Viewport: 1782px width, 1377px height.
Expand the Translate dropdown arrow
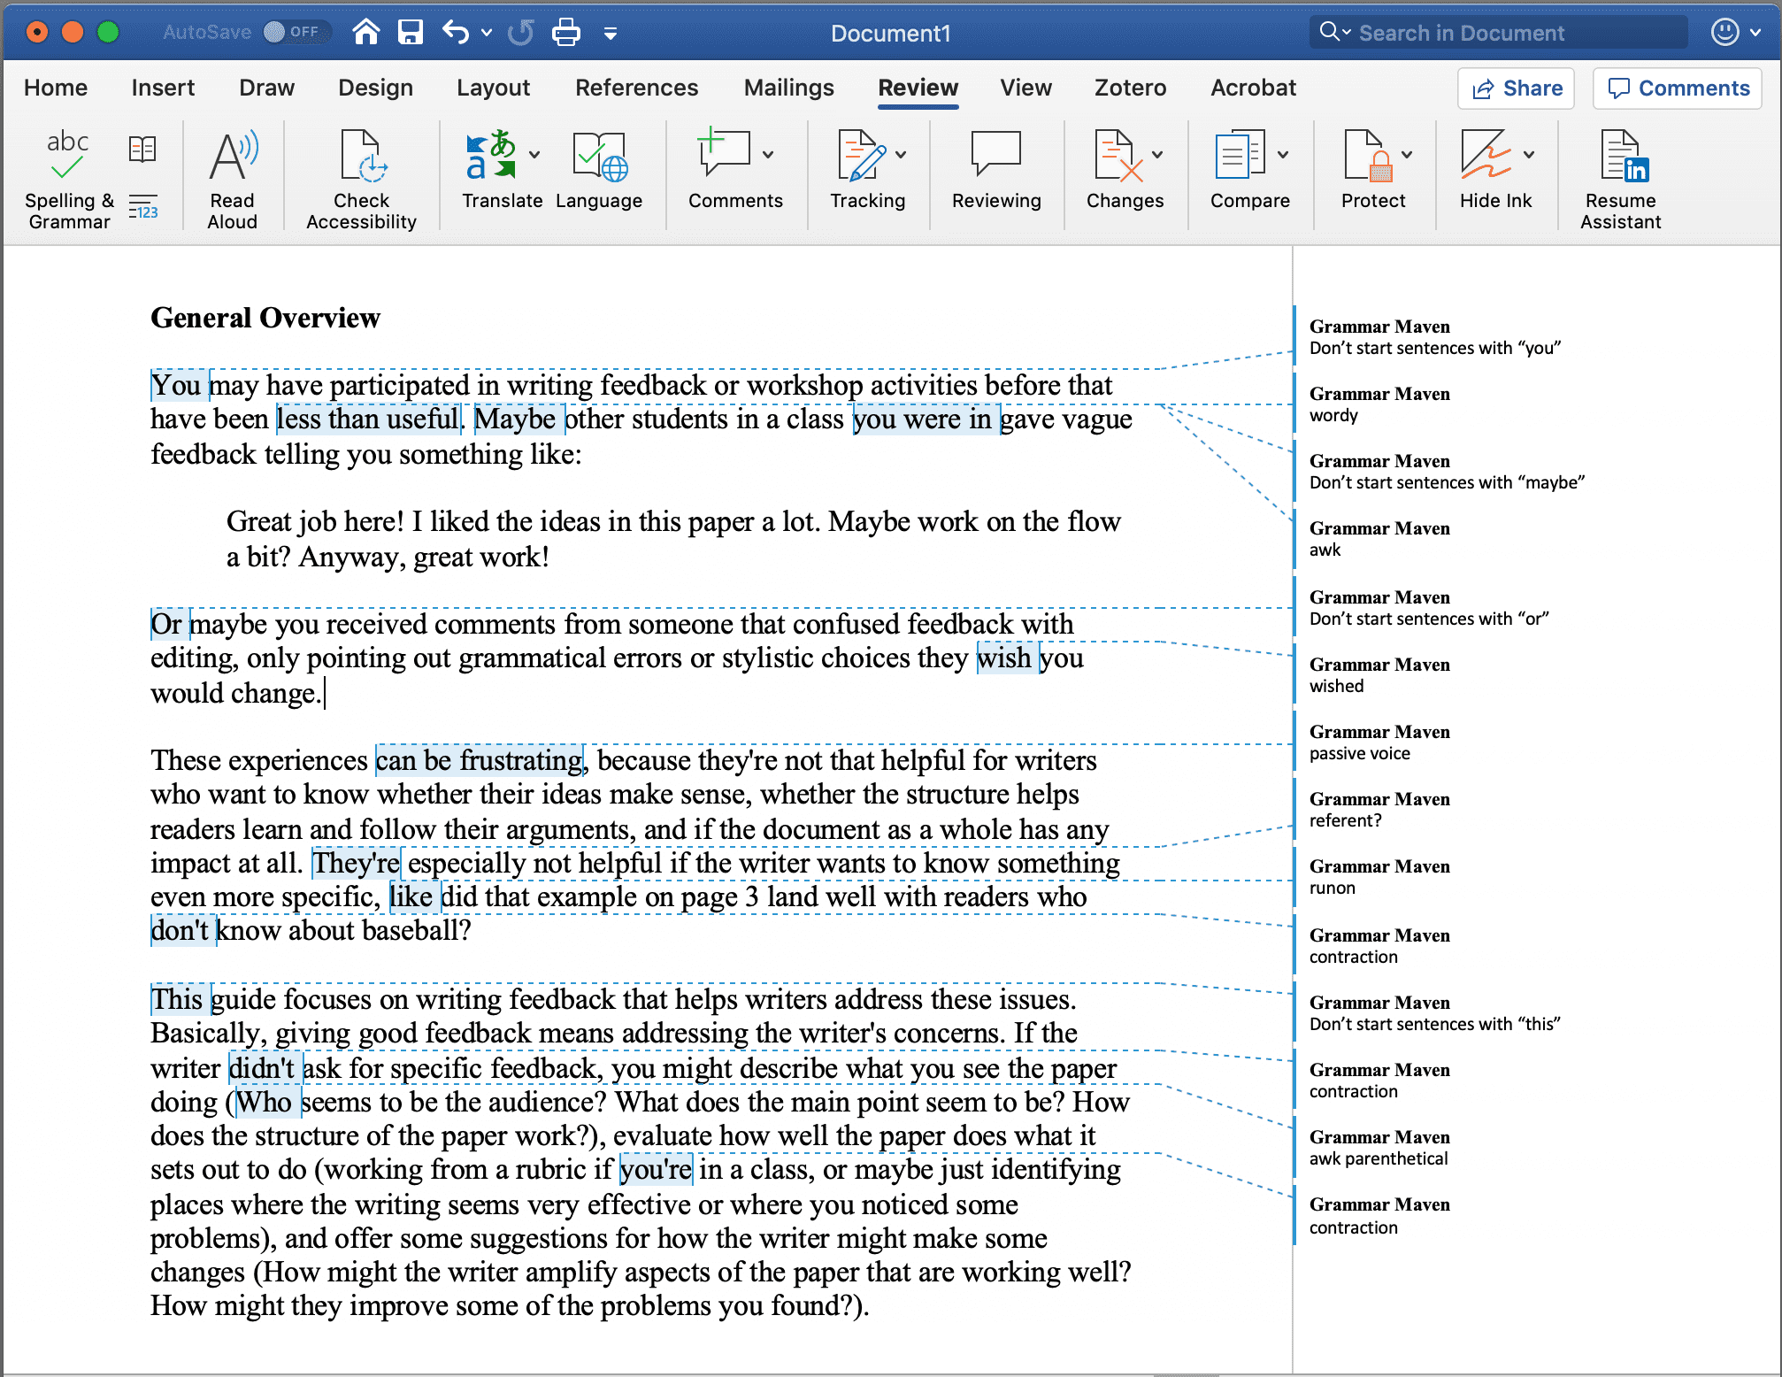pyautogui.click(x=534, y=154)
